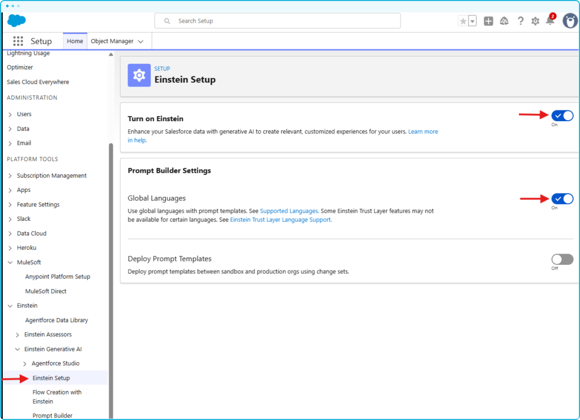Follow the Learn more in help link

point(423,132)
